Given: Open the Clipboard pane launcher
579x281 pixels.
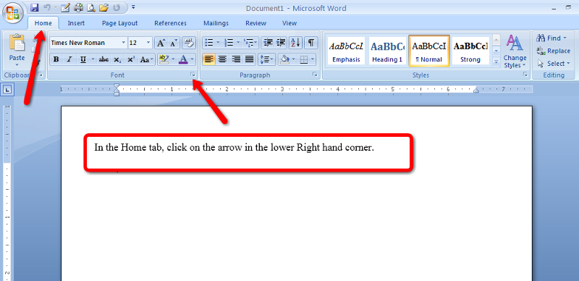Looking at the screenshot, I should 41,75.
